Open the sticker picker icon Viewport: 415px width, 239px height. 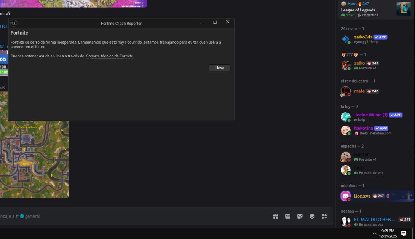point(300,217)
